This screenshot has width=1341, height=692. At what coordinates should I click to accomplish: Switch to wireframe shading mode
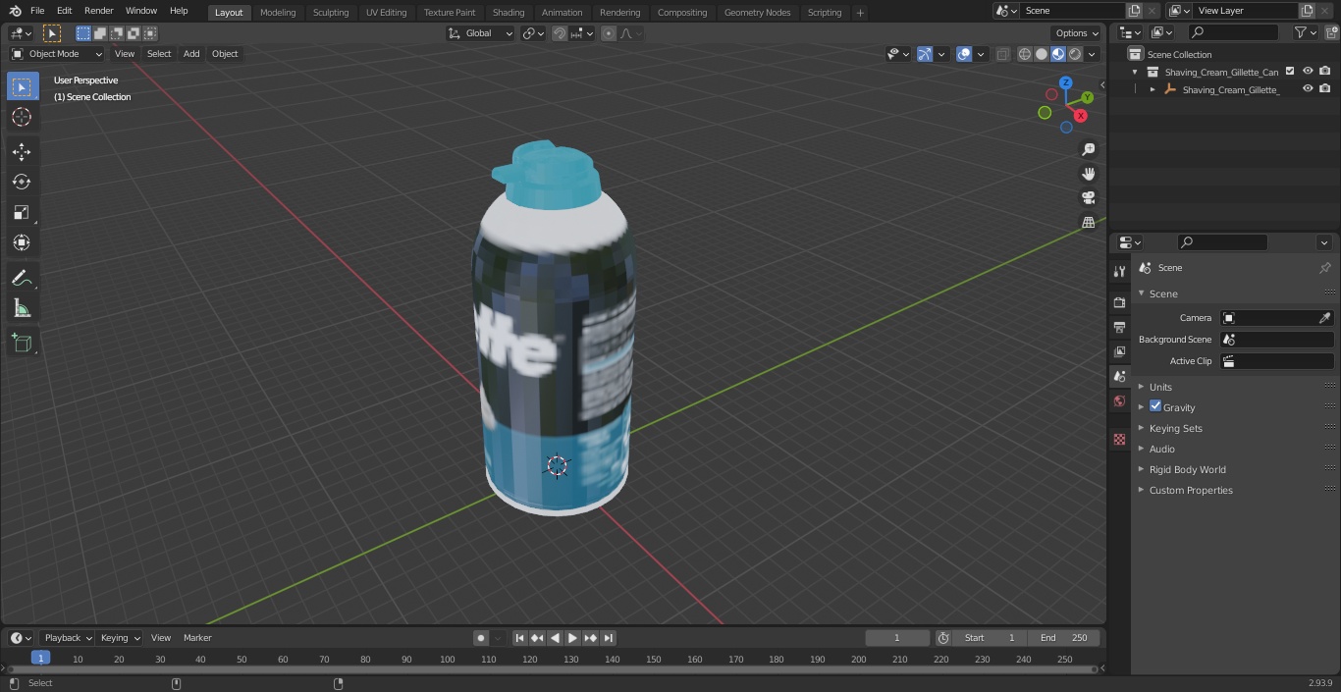tap(1025, 54)
